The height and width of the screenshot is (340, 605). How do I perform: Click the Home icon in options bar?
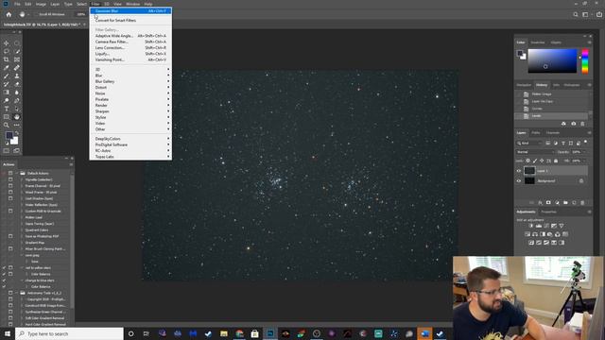pos(9,14)
